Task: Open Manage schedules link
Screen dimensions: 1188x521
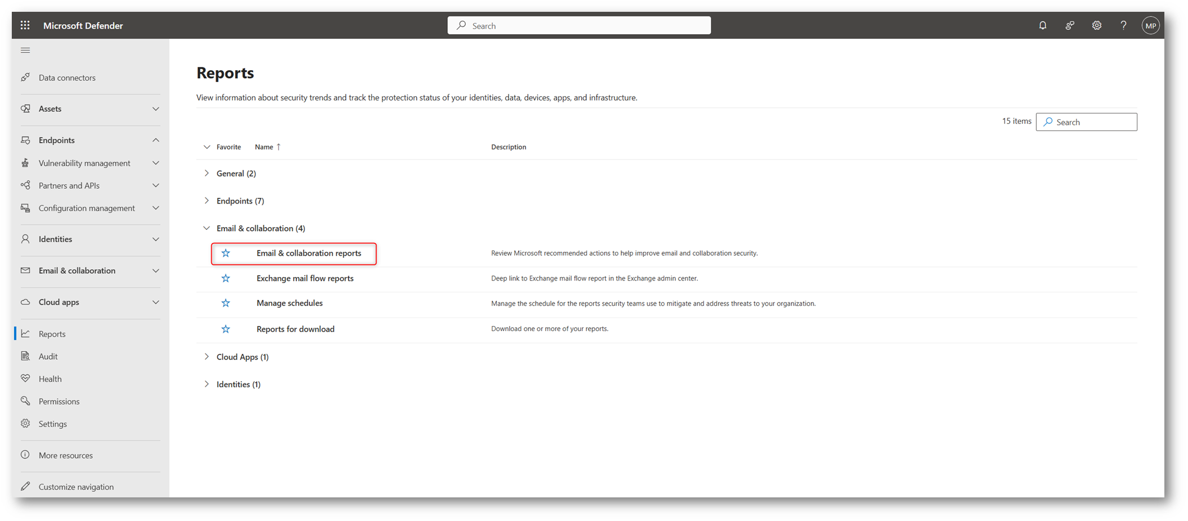Action: (290, 303)
